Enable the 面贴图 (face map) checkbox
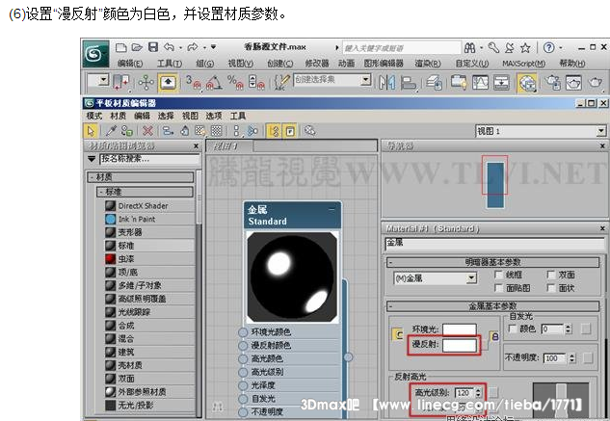Screen dimensions: 610x421 click(498, 288)
